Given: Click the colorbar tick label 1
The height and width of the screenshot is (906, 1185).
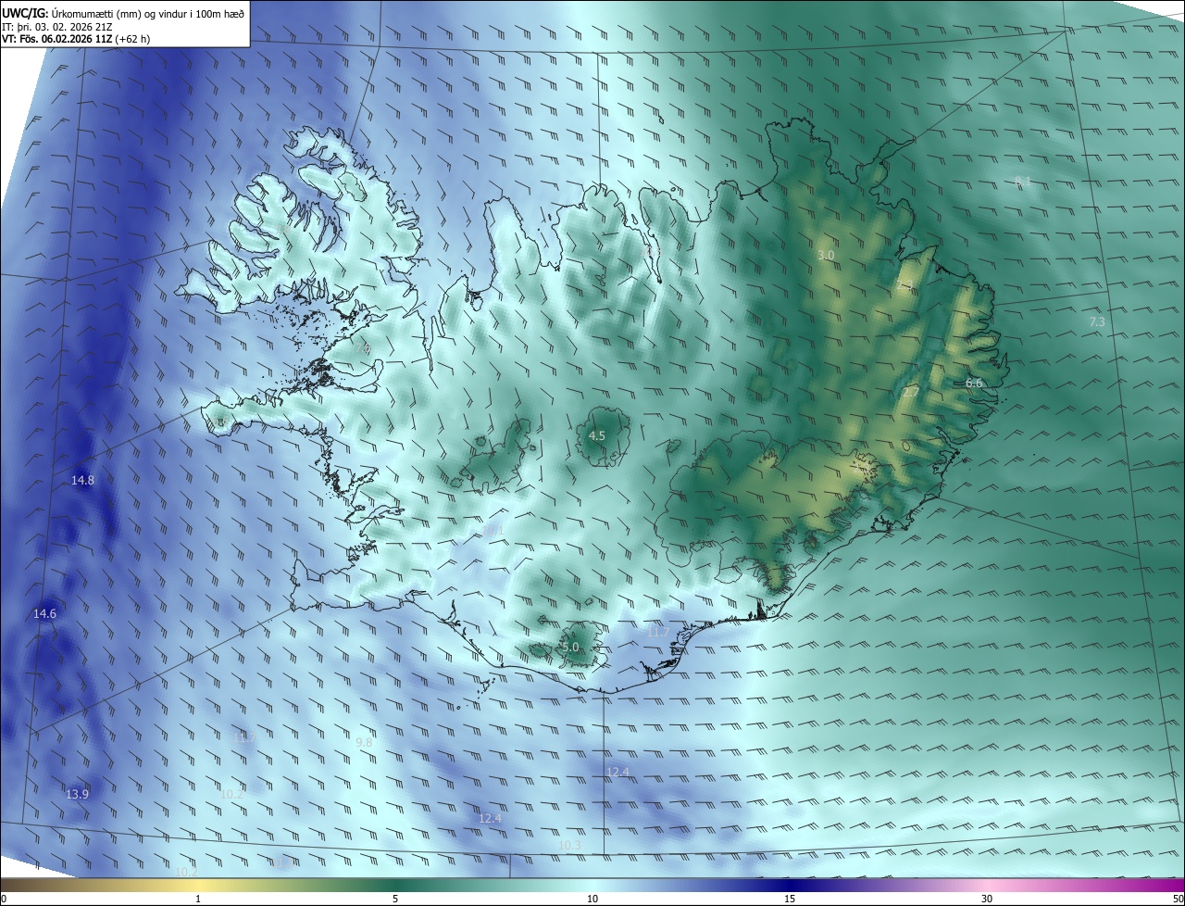Looking at the screenshot, I should point(198,899).
